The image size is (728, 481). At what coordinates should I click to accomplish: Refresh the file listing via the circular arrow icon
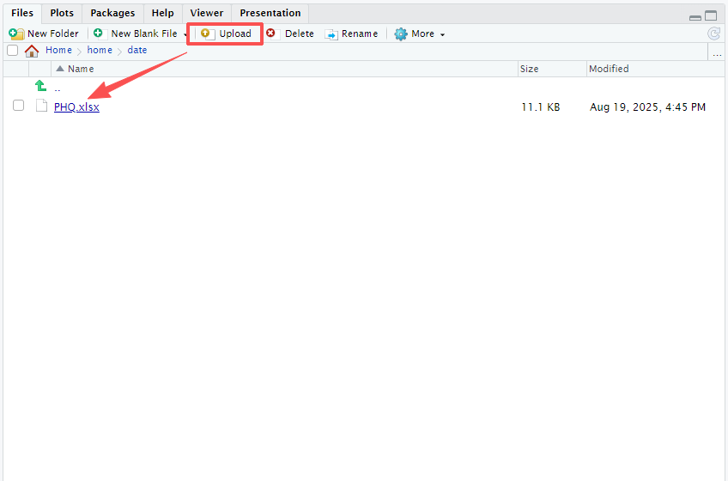click(713, 33)
